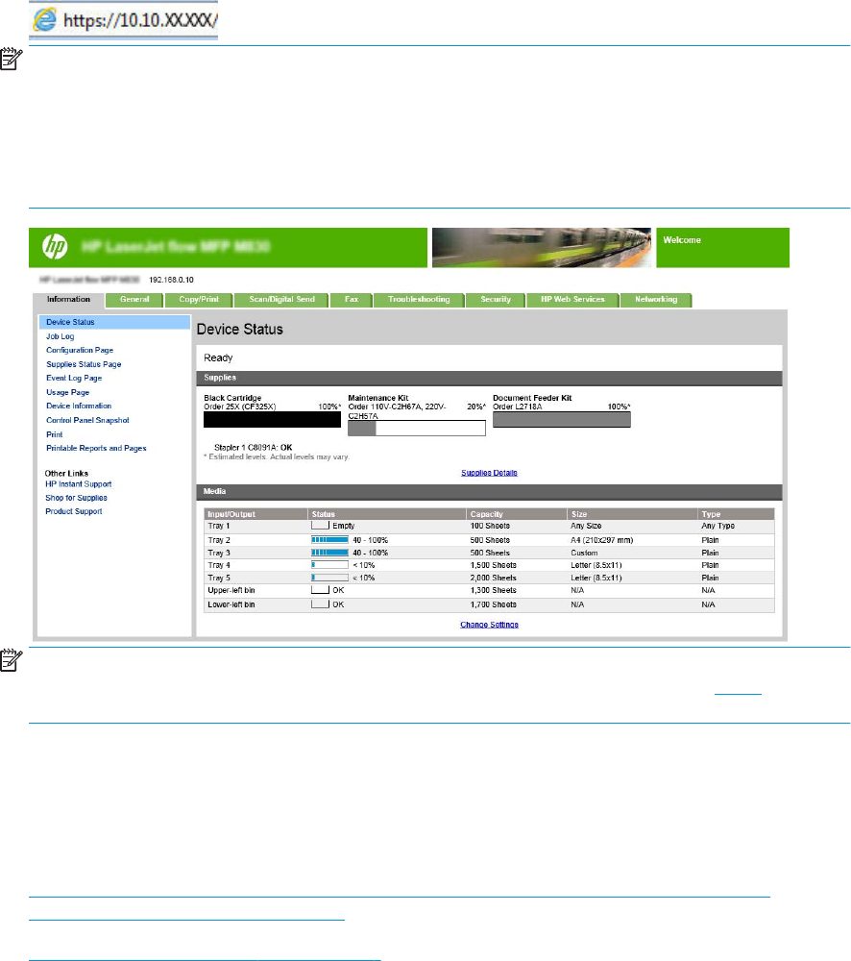Open the Copy/Print tab

tap(199, 299)
